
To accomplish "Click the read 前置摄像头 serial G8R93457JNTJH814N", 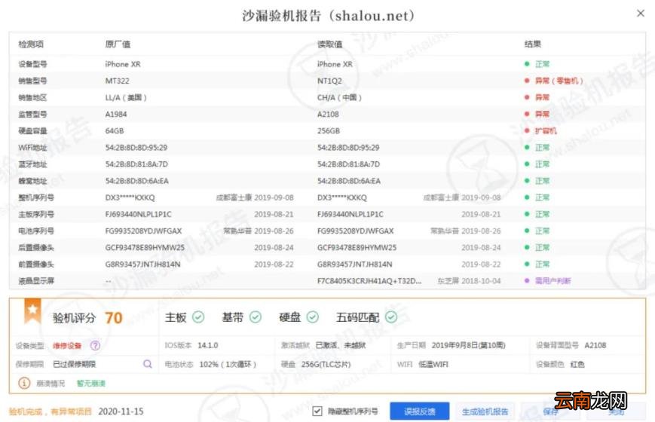I will coord(355,264).
